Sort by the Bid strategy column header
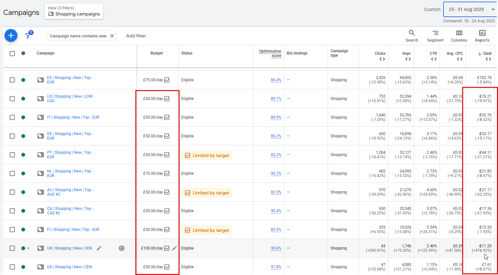 tap(297, 53)
